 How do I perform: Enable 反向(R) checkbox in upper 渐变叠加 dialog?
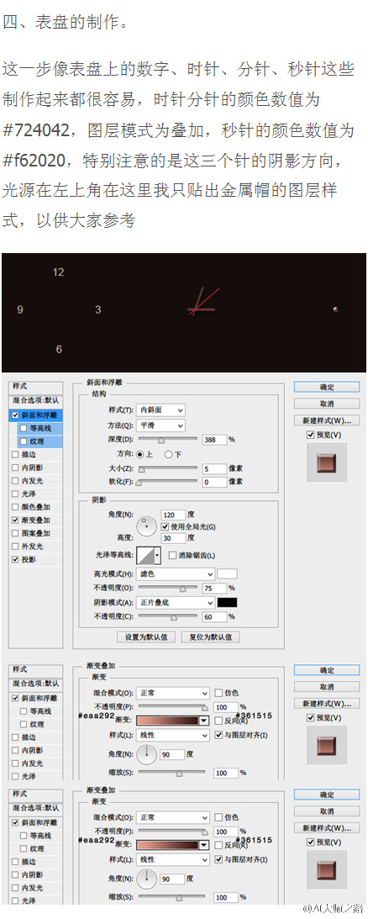point(218,721)
